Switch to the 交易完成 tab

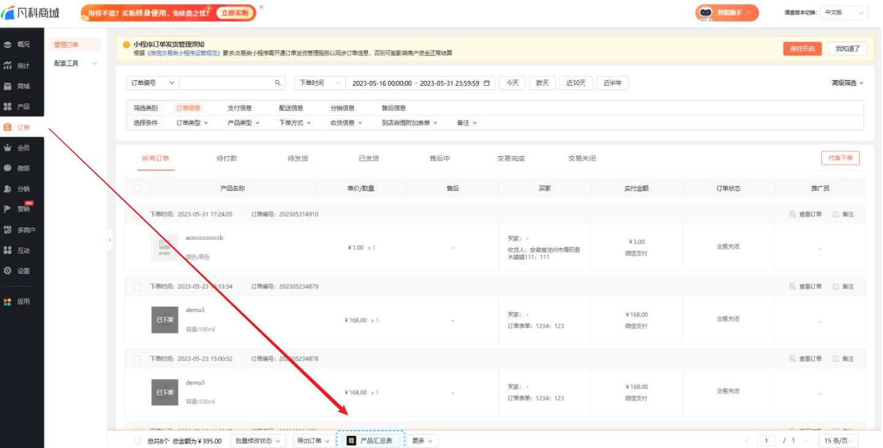coord(511,158)
